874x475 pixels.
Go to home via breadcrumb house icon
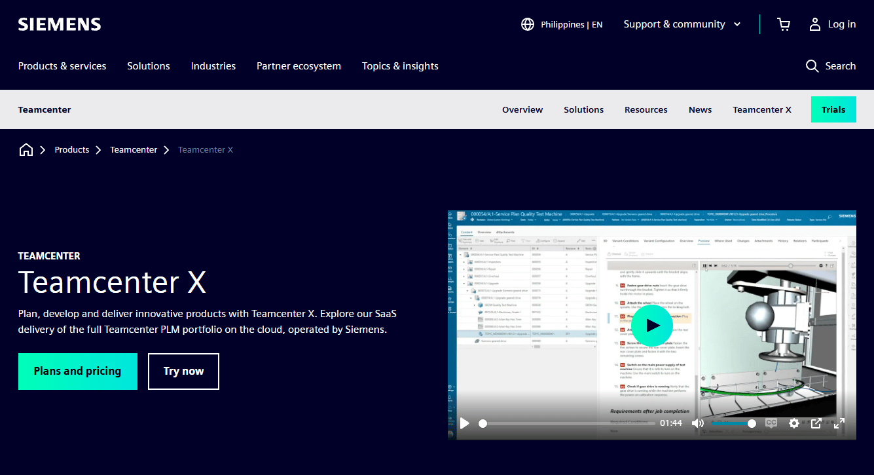pyautogui.click(x=26, y=150)
